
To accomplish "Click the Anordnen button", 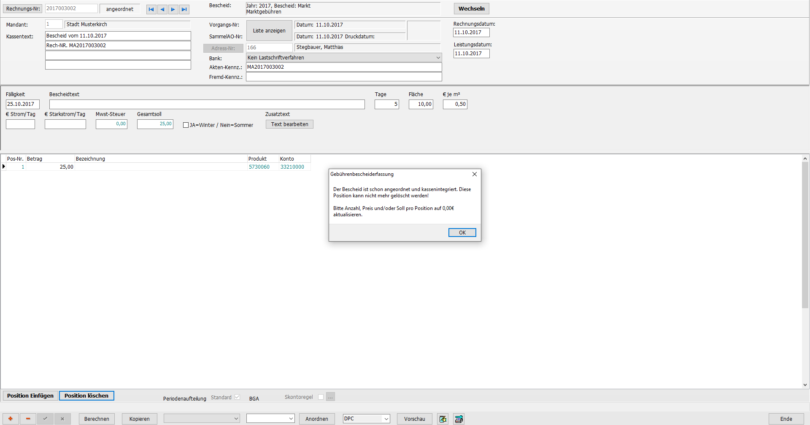I will [317, 419].
